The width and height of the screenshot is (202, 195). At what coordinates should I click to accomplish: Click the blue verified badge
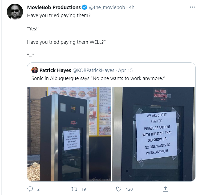click(x=84, y=7)
